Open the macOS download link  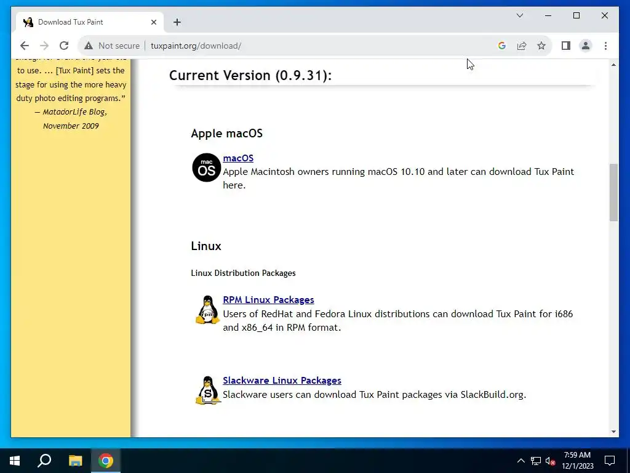238,158
